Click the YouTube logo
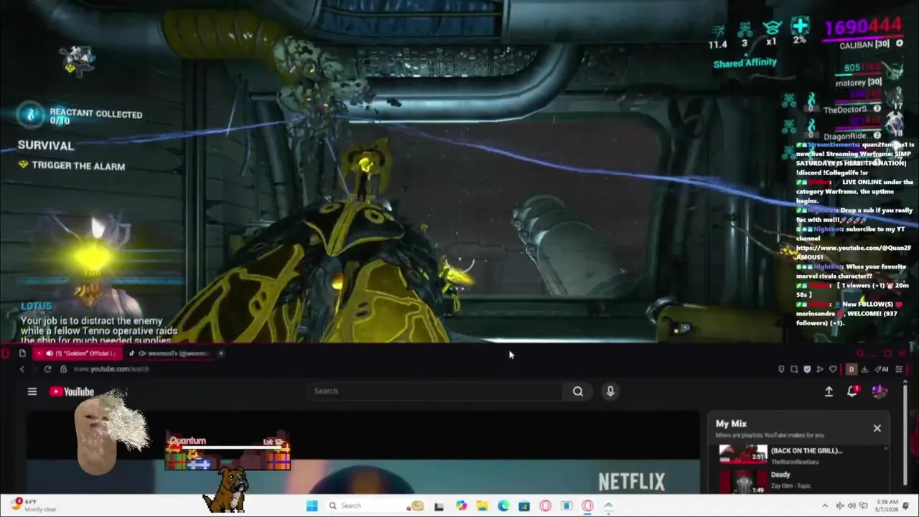The image size is (919, 517). coord(72,391)
